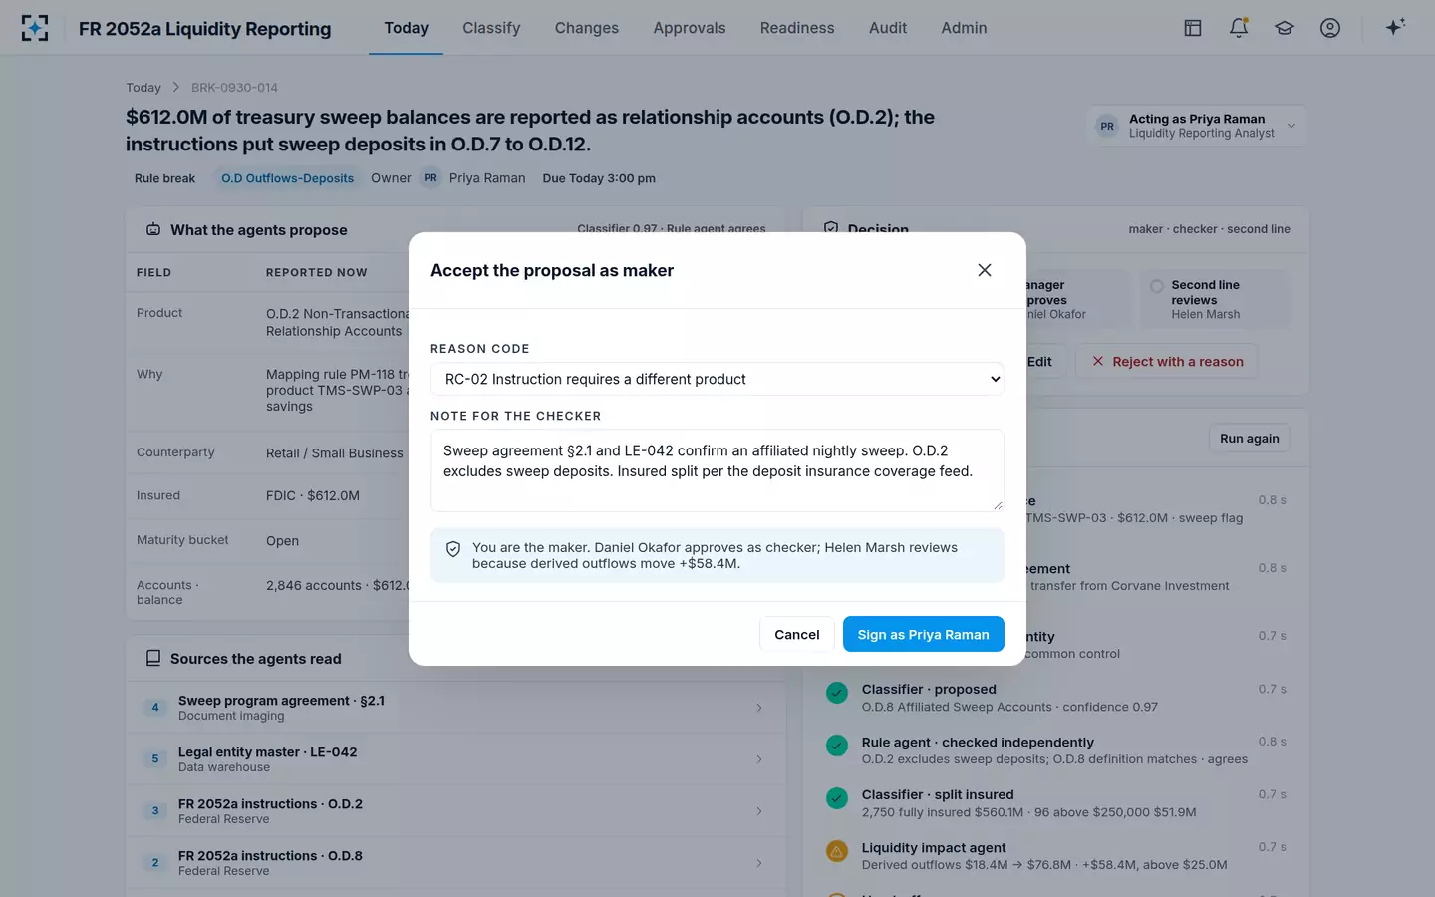This screenshot has height=897, width=1435.
Task: Open the layout panel icon in header
Action: click(x=1193, y=28)
